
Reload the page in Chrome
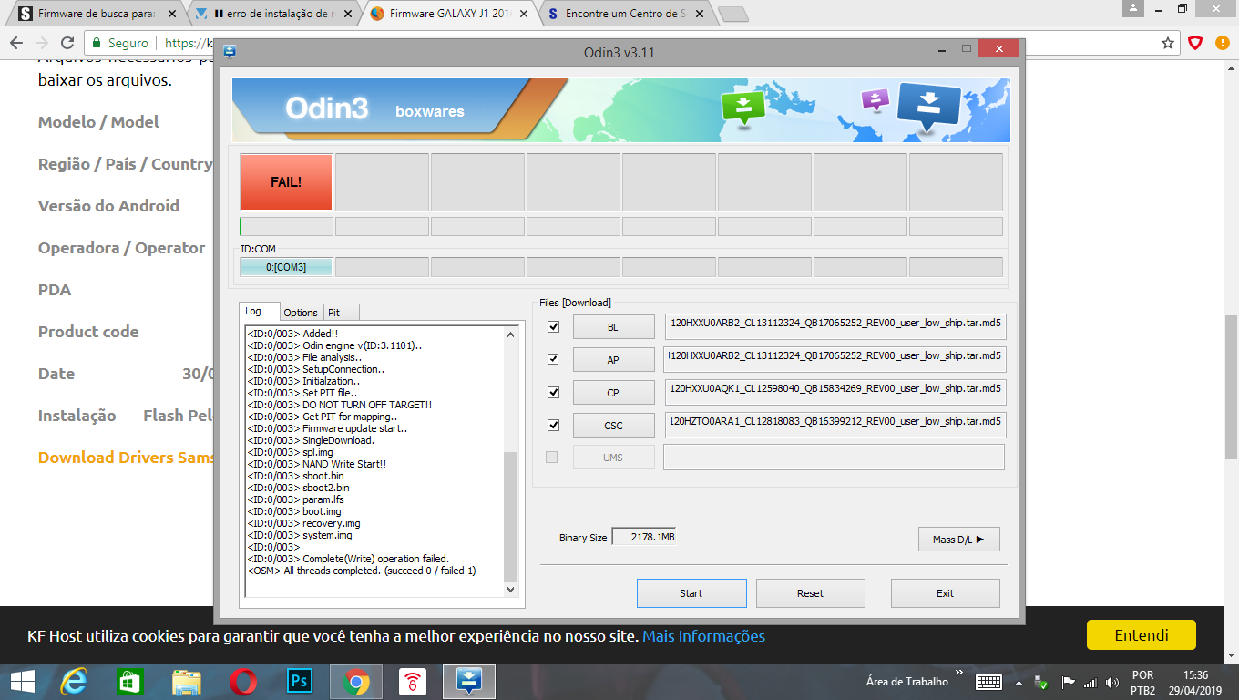tap(67, 43)
